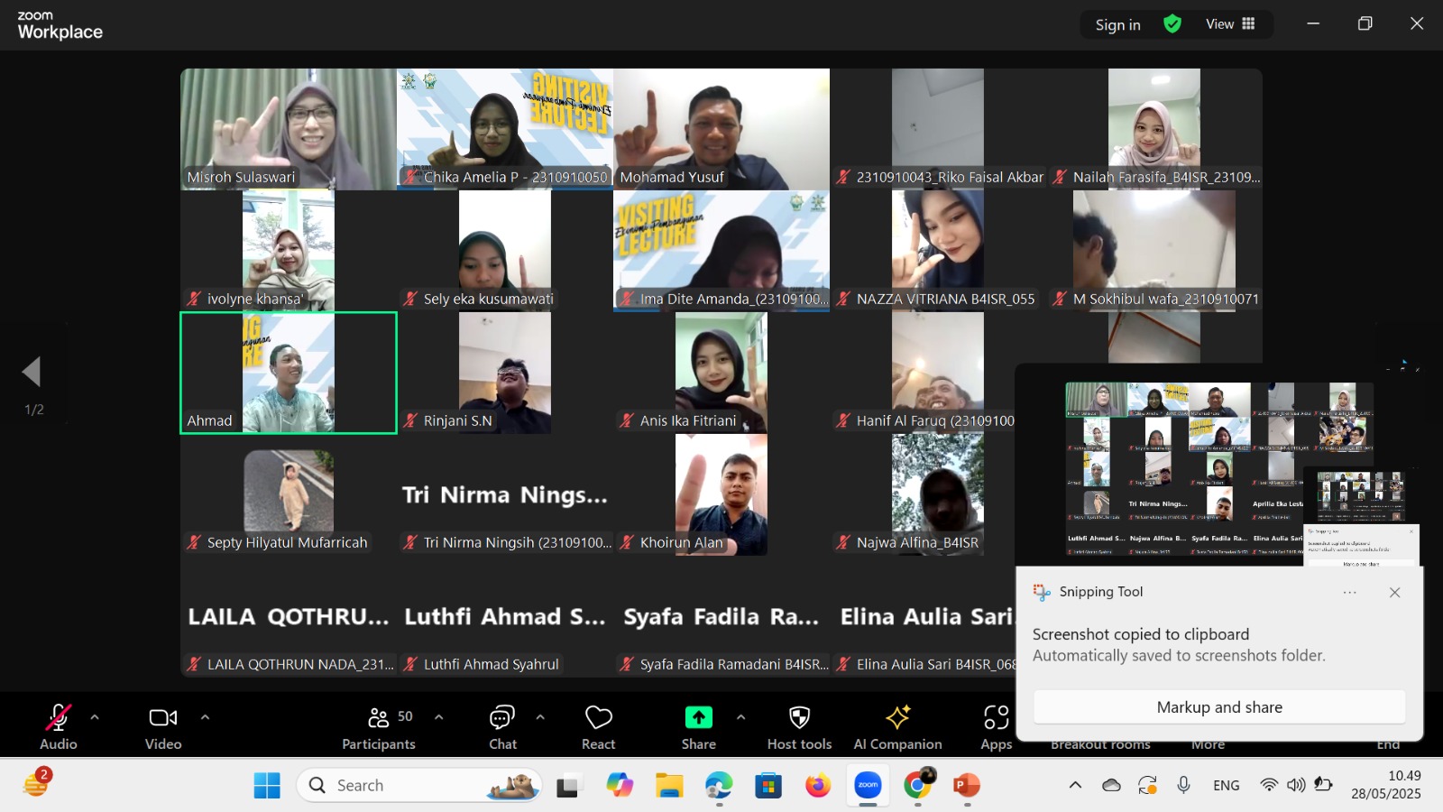Click Luthfi Ahmad Syahrul name label

(x=491, y=664)
